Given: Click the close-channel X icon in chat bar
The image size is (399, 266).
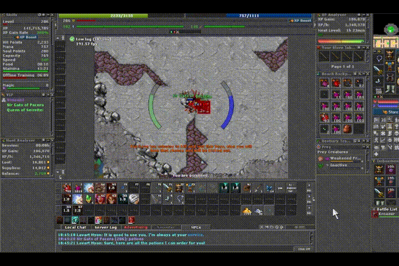Looking at the screenshot, I should 262,227.
